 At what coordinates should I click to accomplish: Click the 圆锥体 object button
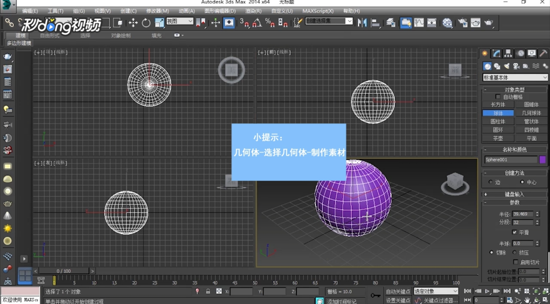tap(531, 105)
